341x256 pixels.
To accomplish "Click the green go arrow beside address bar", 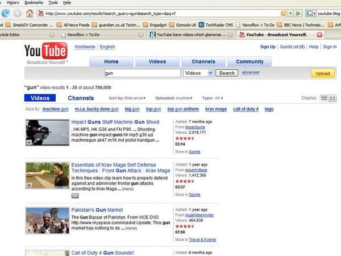I will click(298, 13).
